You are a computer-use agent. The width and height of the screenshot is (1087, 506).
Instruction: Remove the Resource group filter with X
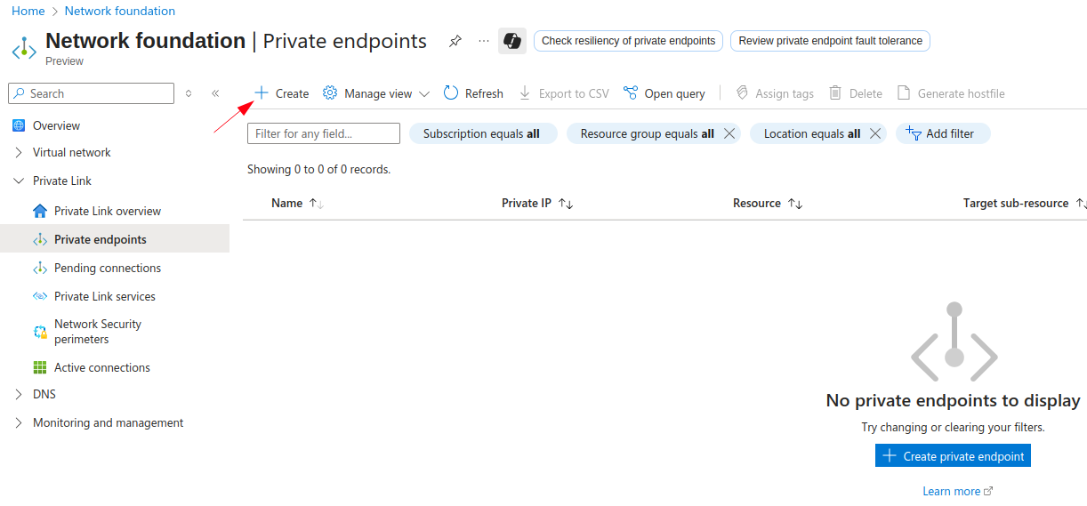click(x=729, y=133)
